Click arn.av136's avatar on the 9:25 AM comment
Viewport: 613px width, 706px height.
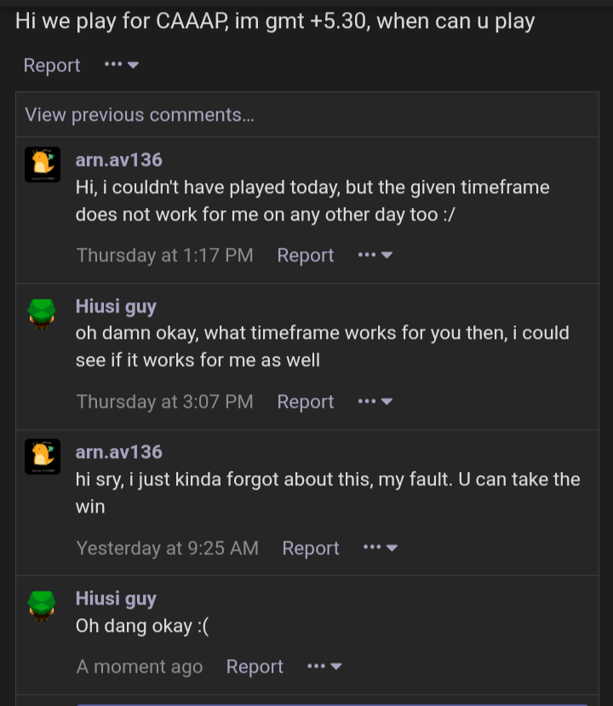coord(43,456)
